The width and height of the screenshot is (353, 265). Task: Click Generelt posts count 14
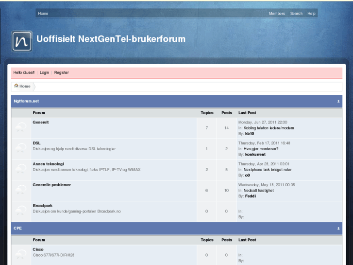(226, 128)
